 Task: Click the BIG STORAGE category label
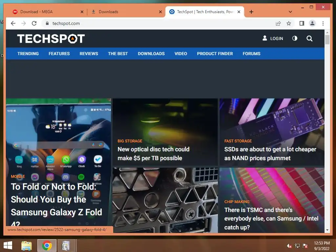point(130,141)
